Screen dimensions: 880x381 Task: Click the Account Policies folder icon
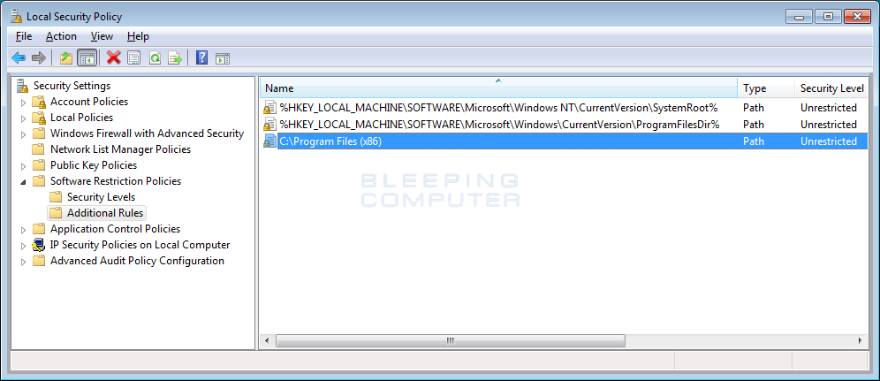[39, 102]
